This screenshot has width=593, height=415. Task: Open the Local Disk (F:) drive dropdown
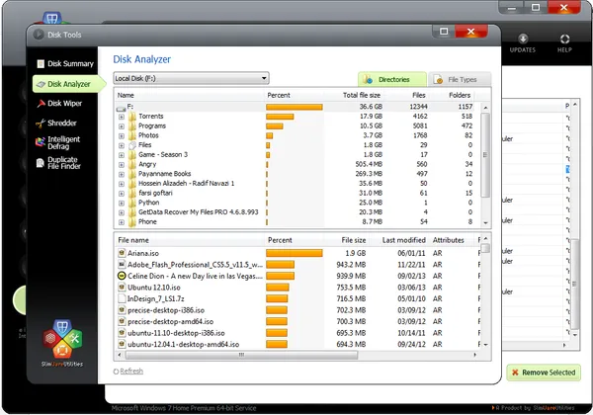click(191, 78)
